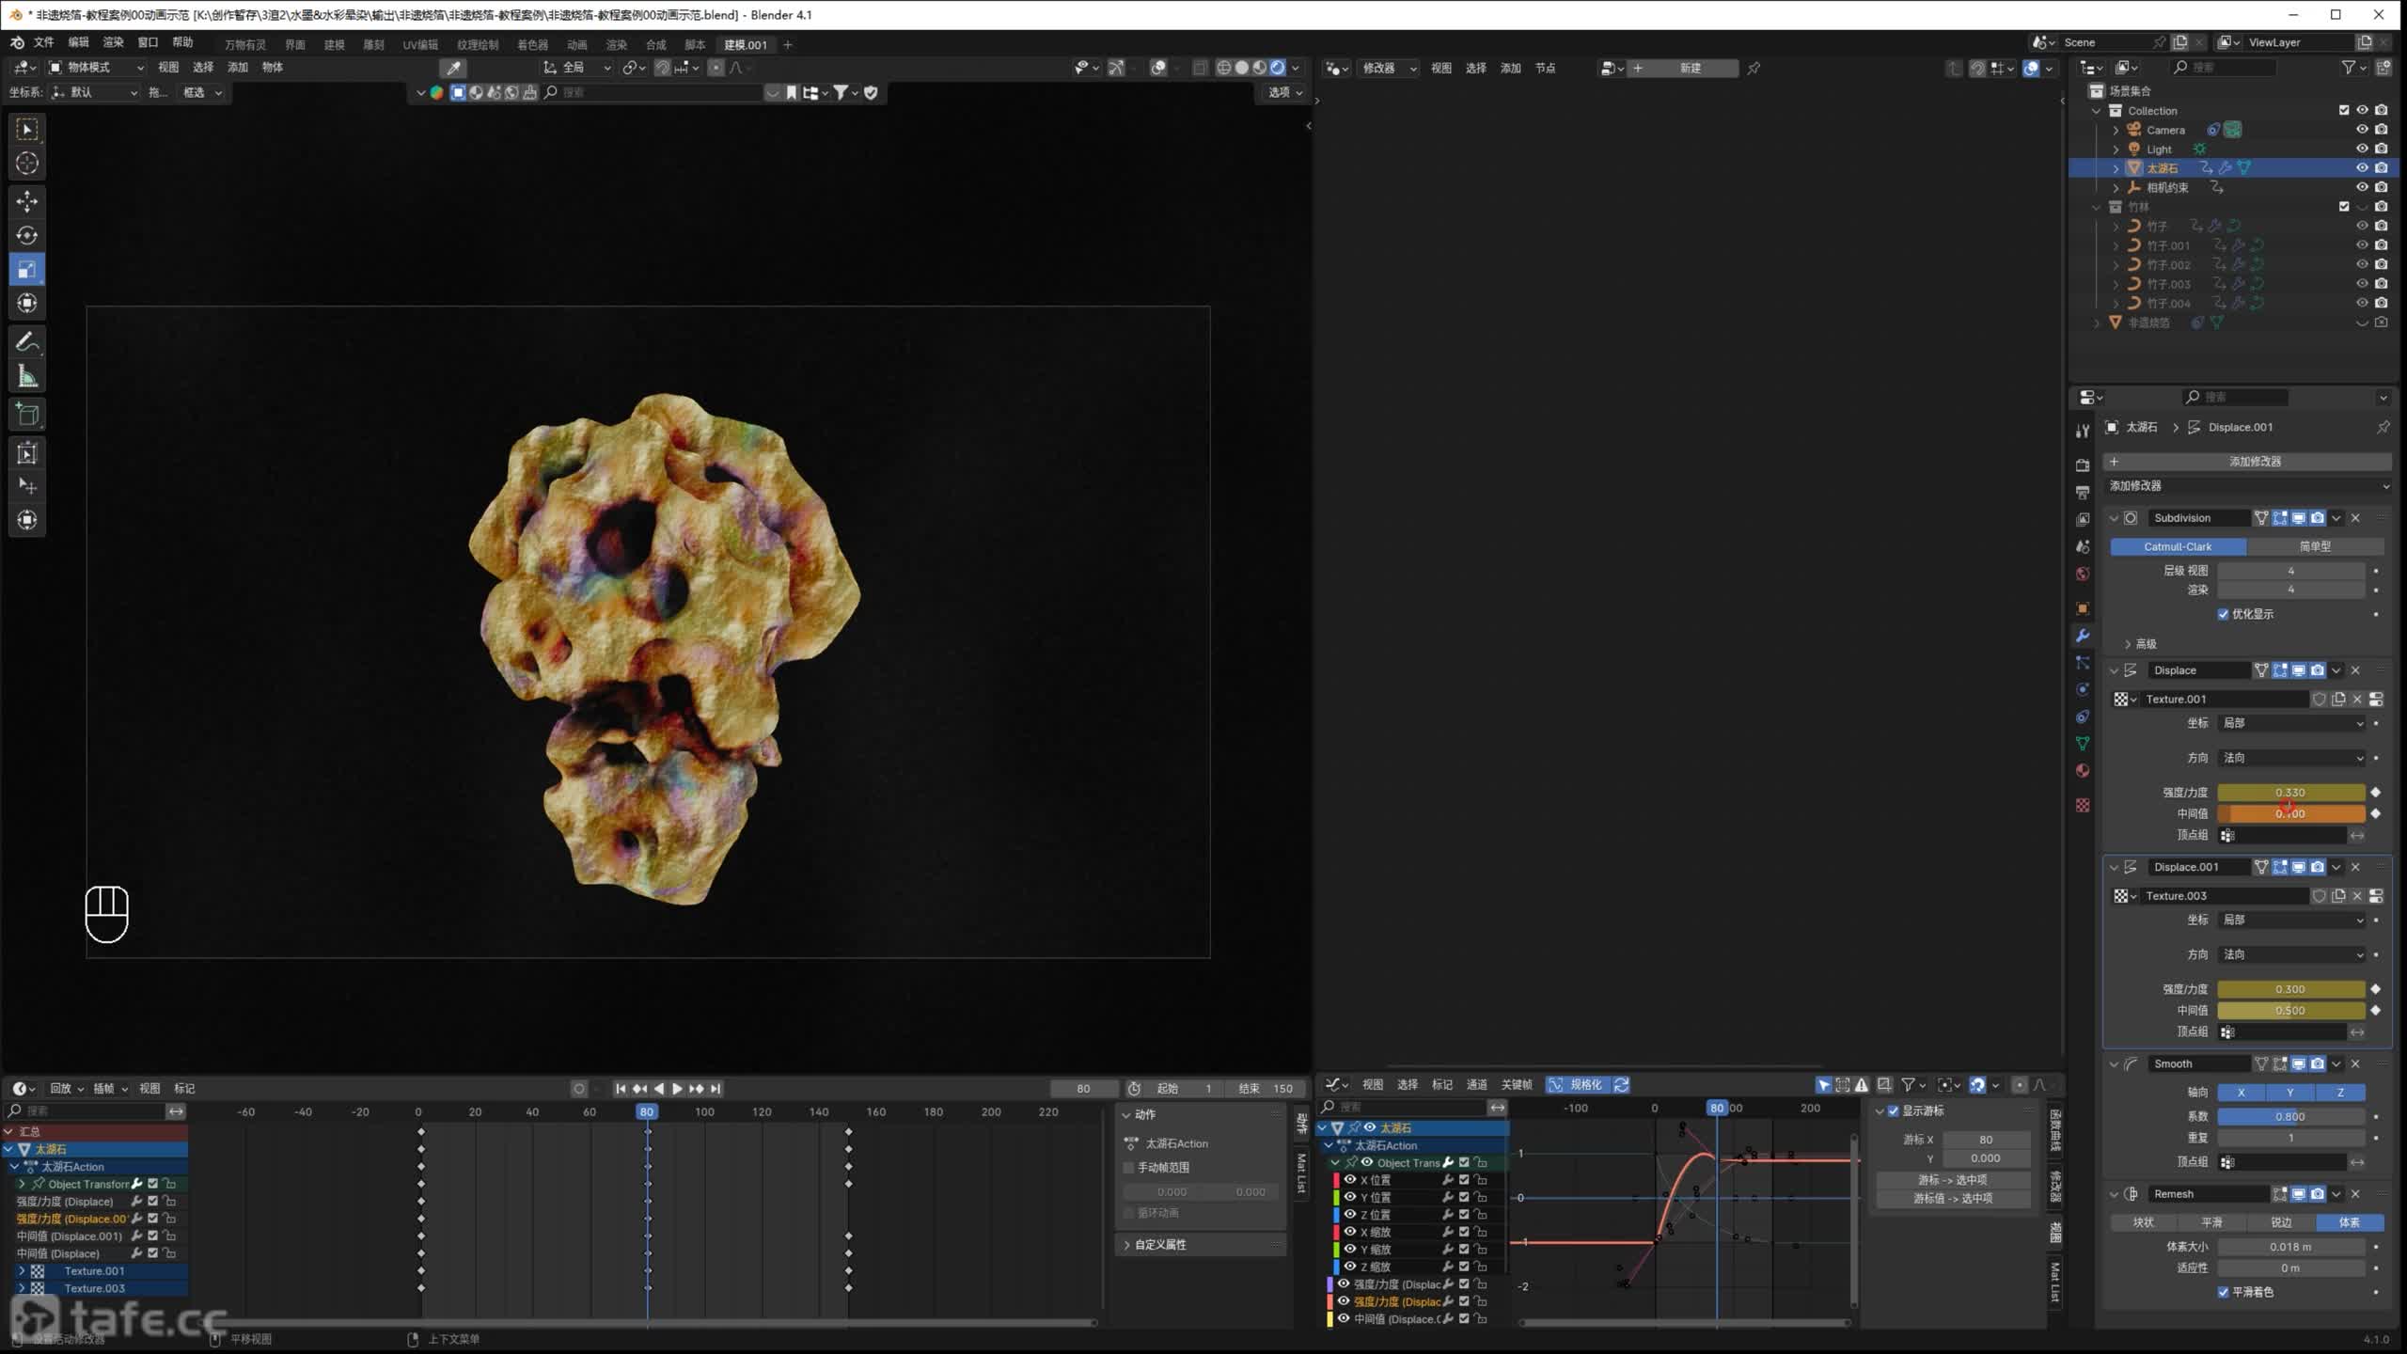Viewport: 2407px width, 1354px height.
Task: Open the Modifiers wrench properties tab
Action: [x=2083, y=636]
